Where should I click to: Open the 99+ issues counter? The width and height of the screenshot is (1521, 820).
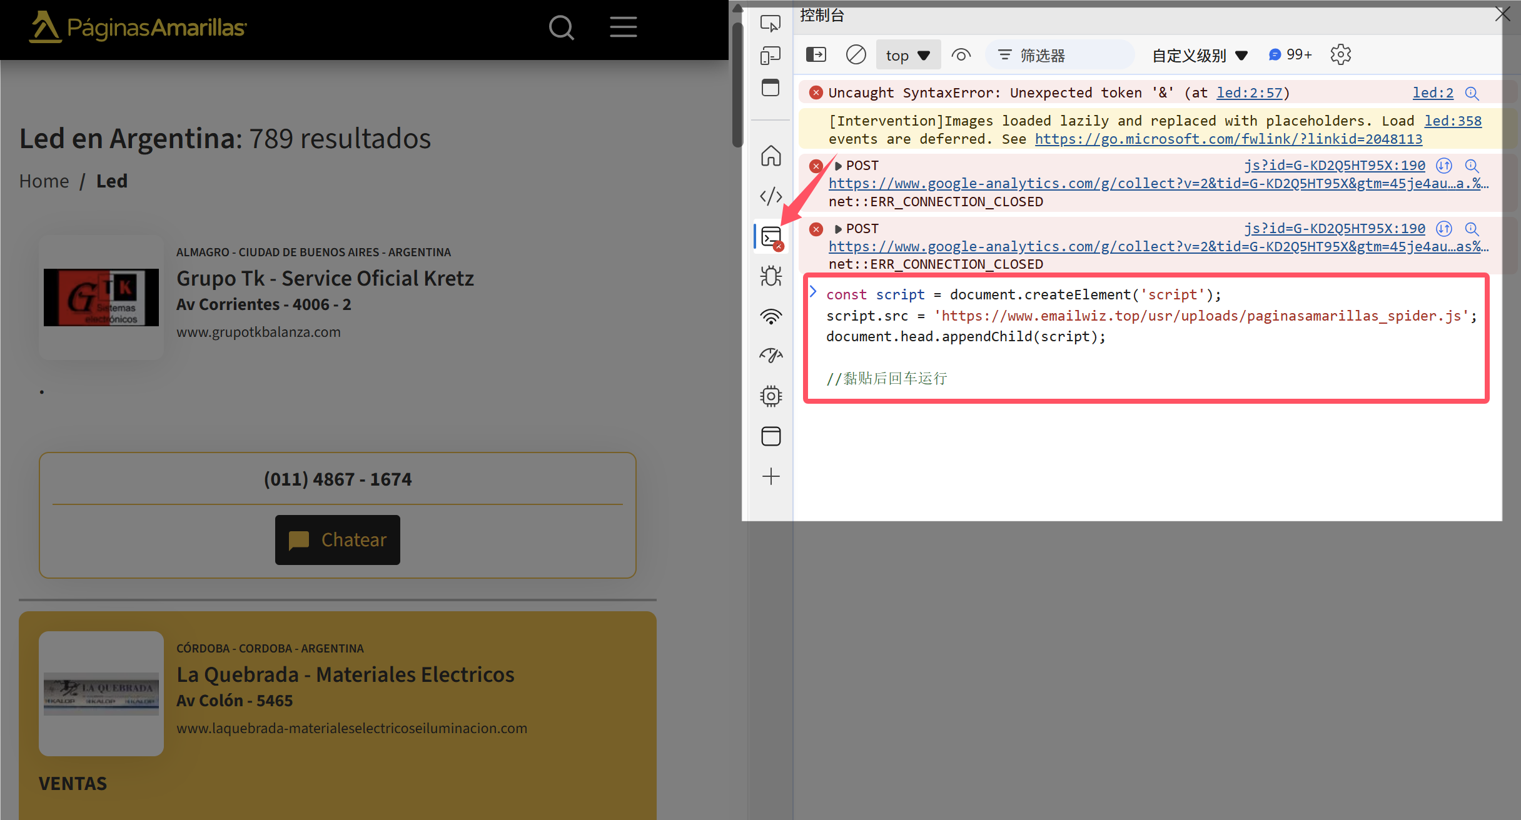click(x=1290, y=55)
